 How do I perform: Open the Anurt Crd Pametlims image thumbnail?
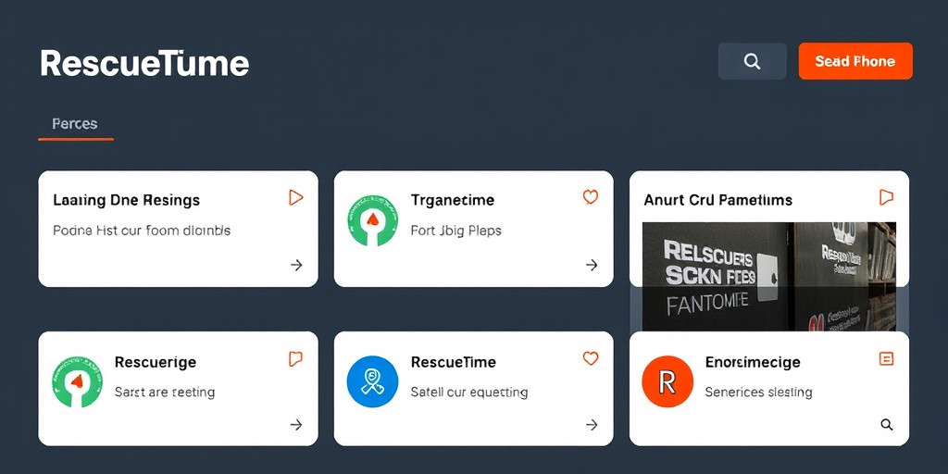click(x=768, y=275)
